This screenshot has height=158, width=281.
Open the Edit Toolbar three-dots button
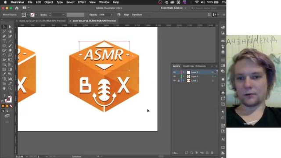point(7,122)
